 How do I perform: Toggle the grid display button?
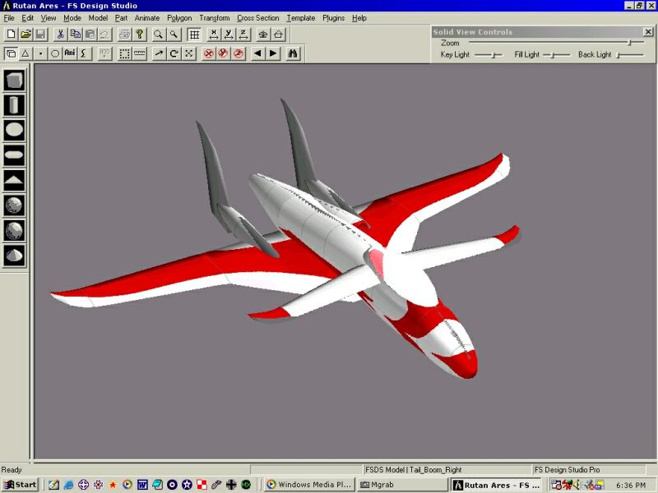pyautogui.click(x=194, y=35)
